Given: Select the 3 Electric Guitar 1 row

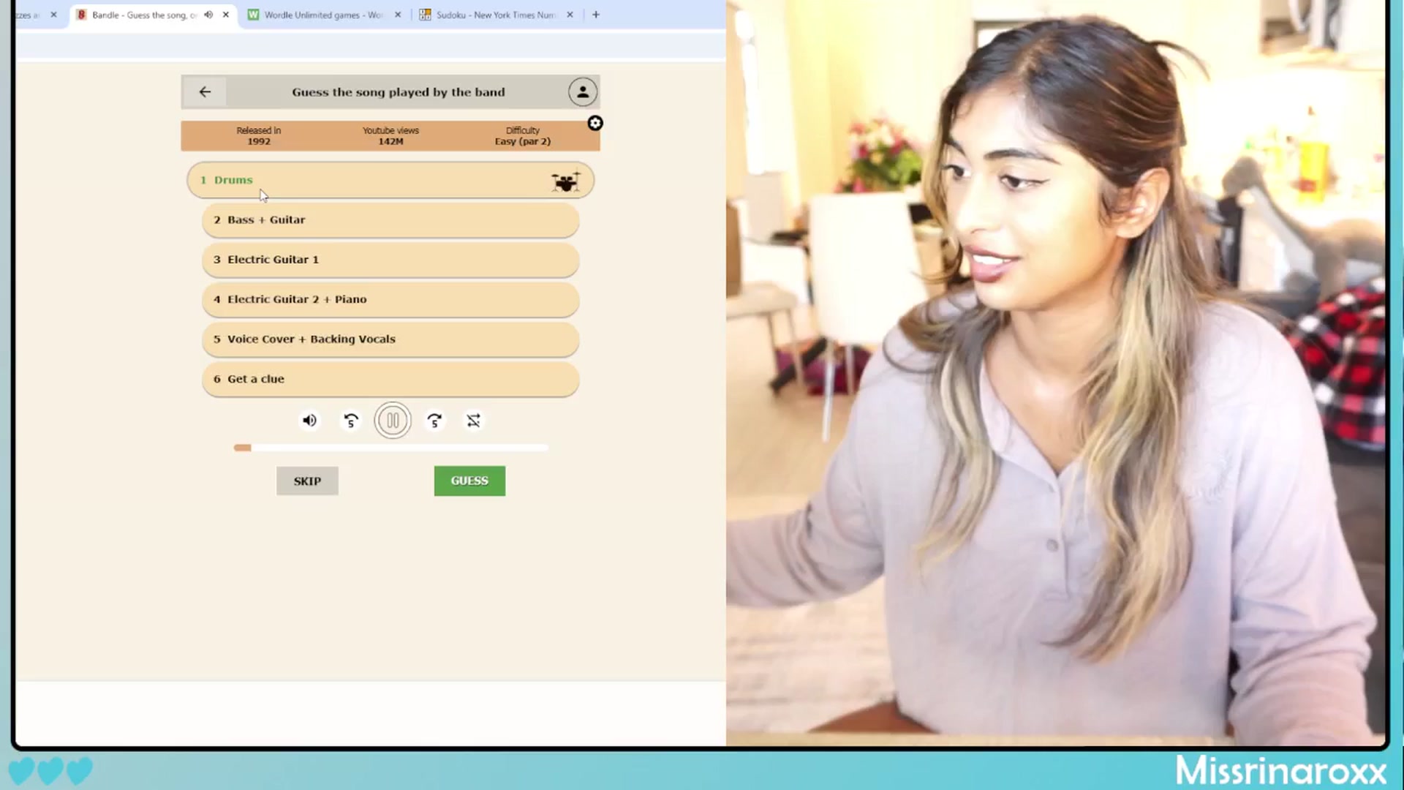Looking at the screenshot, I should [390, 260].
